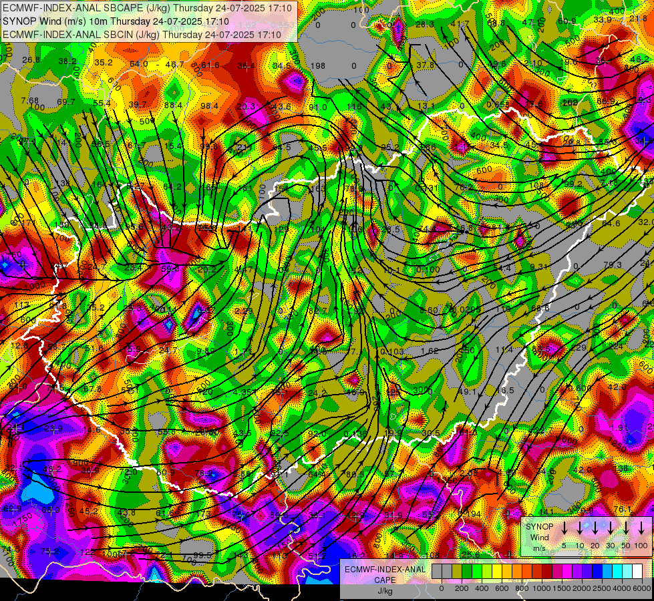The width and height of the screenshot is (654, 601).
Task: Click the '16.5' value on the map
Action: point(506,391)
